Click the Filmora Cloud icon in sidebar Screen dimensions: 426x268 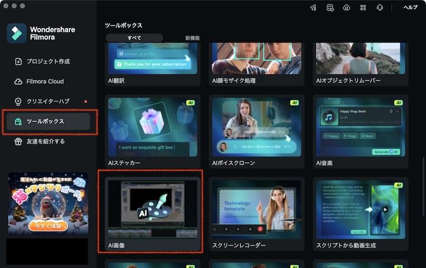click(18, 82)
